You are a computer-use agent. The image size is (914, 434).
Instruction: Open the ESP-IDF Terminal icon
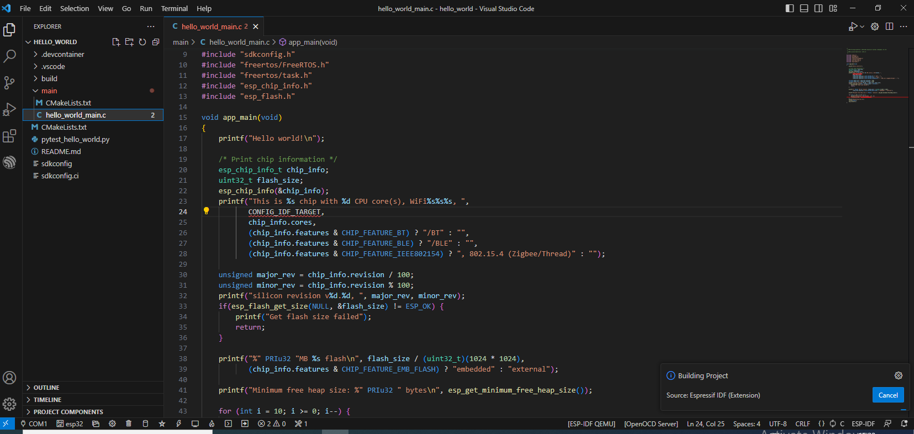pos(228,424)
